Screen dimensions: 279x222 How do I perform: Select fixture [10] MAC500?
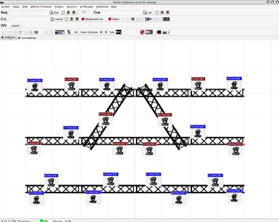(x=111, y=179)
